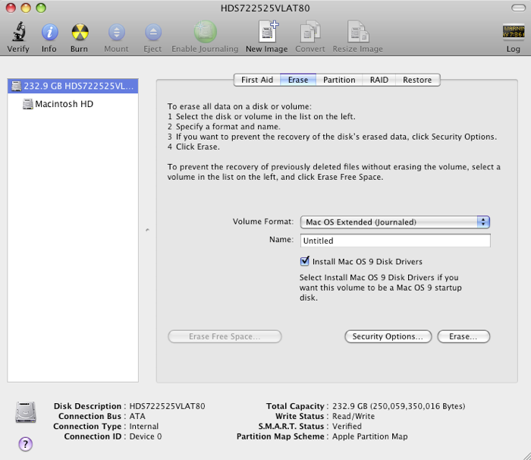Click the Resize Image toolbar icon
Screen dimensions: 531x460
pyautogui.click(x=358, y=32)
